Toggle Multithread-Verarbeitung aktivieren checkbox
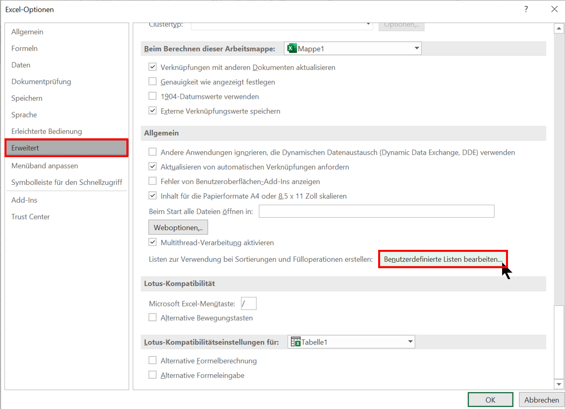Viewport: 565px width, 409px height. [x=153, y=242]
